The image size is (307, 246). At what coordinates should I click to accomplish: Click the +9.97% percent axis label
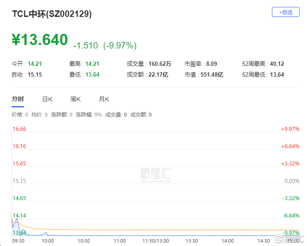pos(290,129)
